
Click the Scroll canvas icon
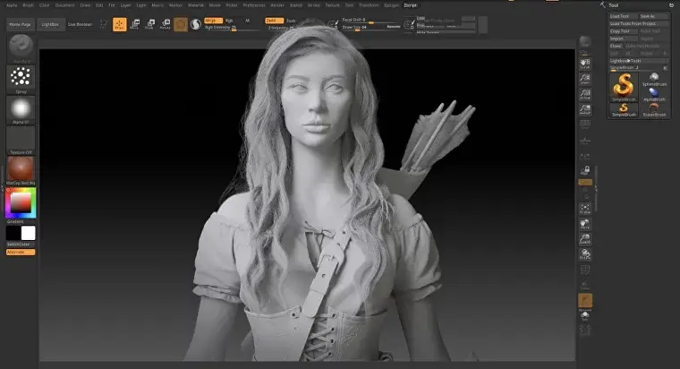585,64
